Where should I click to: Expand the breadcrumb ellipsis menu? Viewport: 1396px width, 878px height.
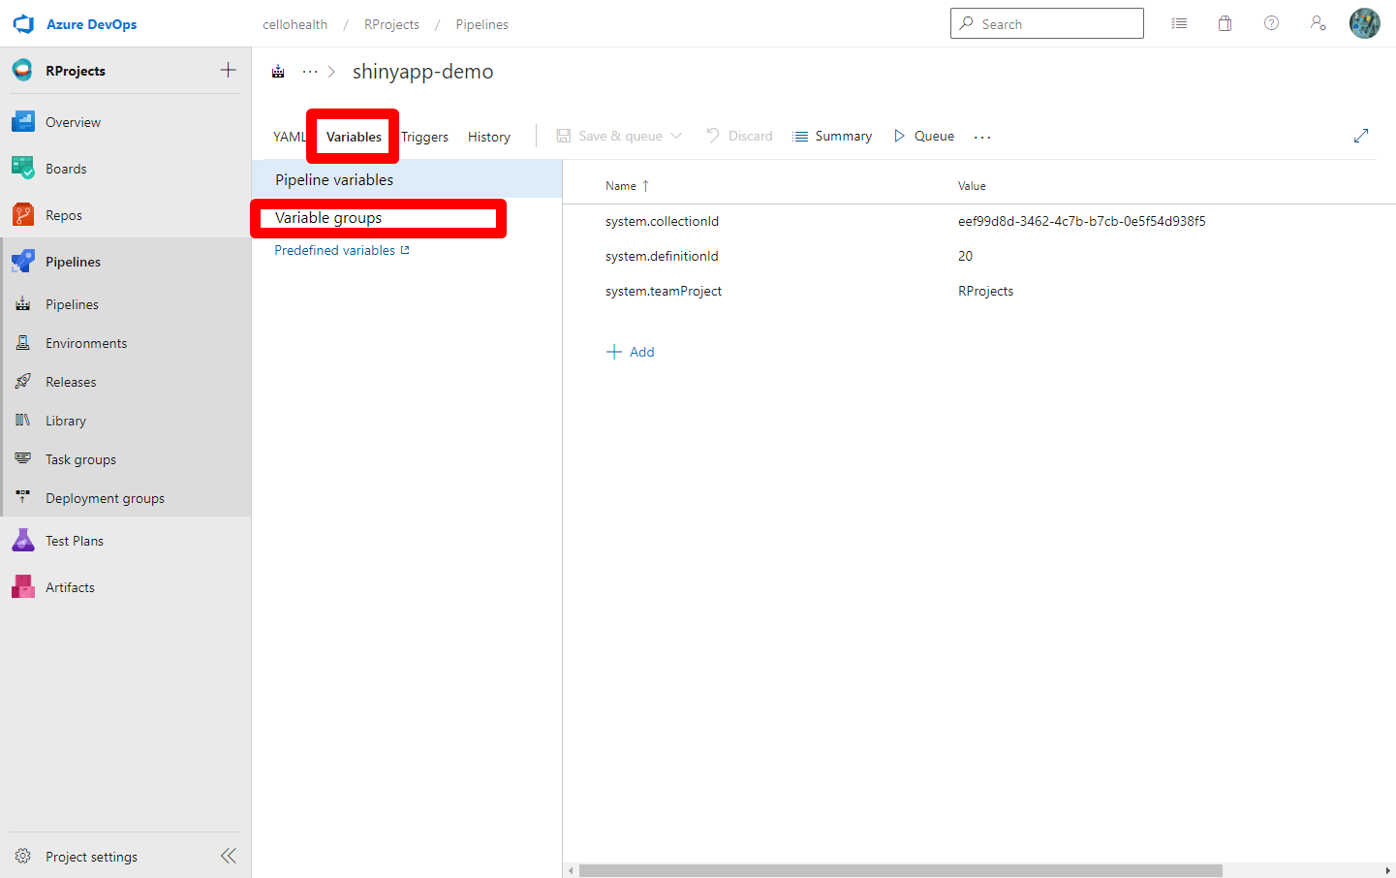pyautogui.click(x=309, y=70)
